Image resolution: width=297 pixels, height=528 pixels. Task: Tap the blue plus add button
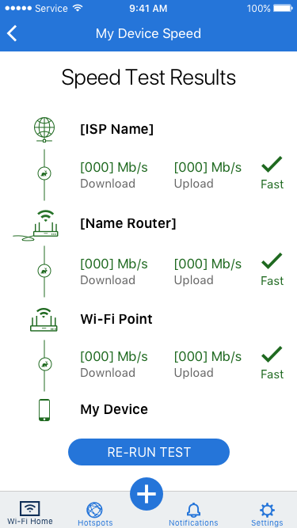click(147, 494)
